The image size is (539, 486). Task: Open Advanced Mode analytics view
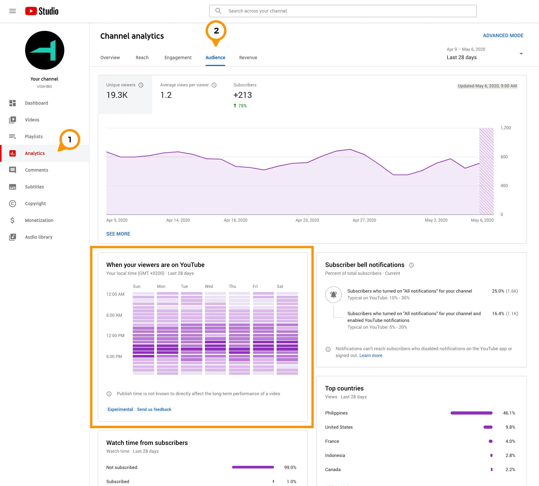[502, 35]
